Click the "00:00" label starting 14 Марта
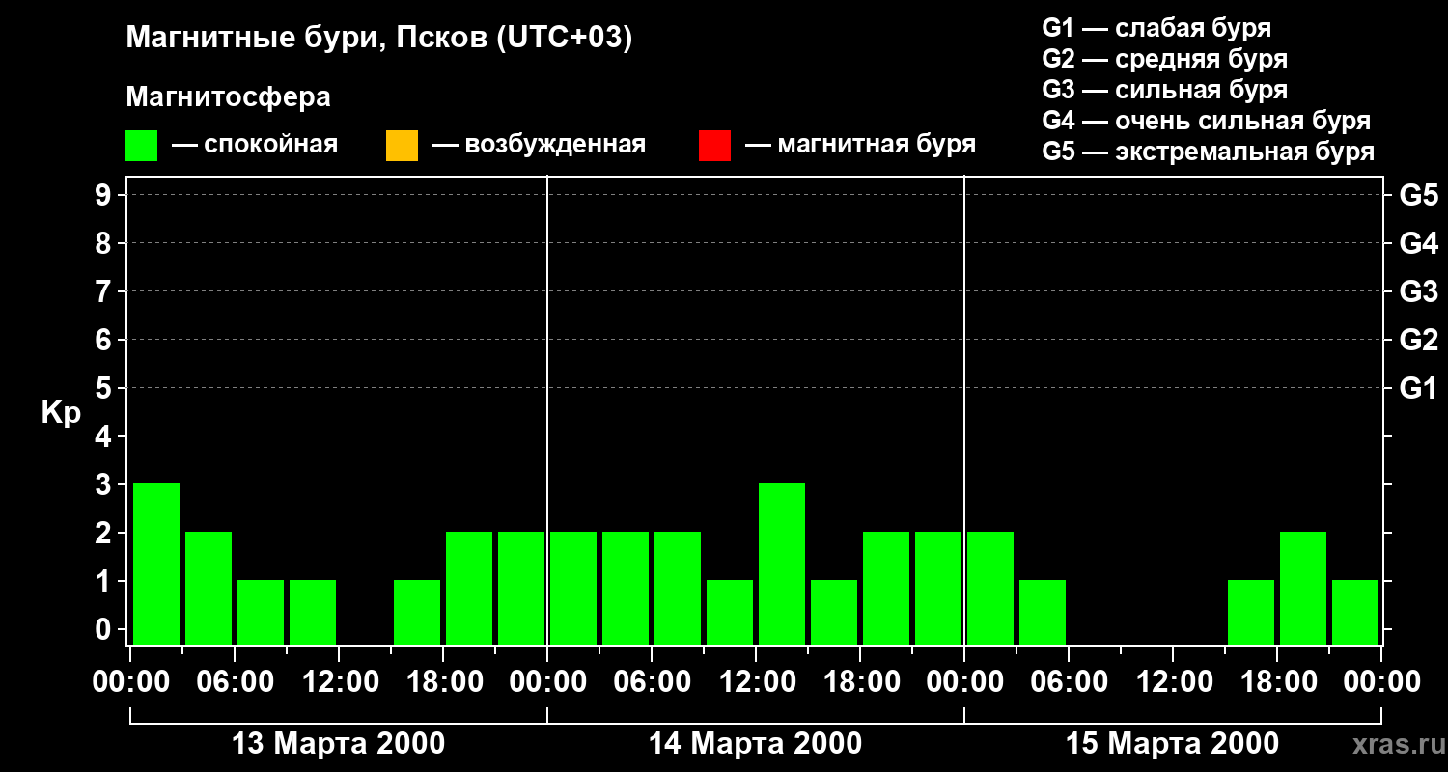 click(547, 682)
